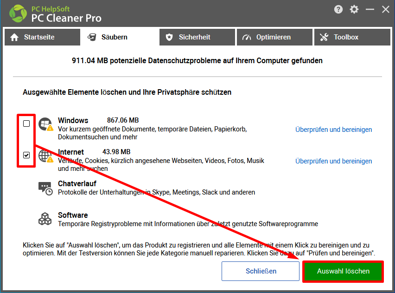Close the PC Cleaner Pro window
Viewport: 395px width, 293px height.
click(385, 10)
